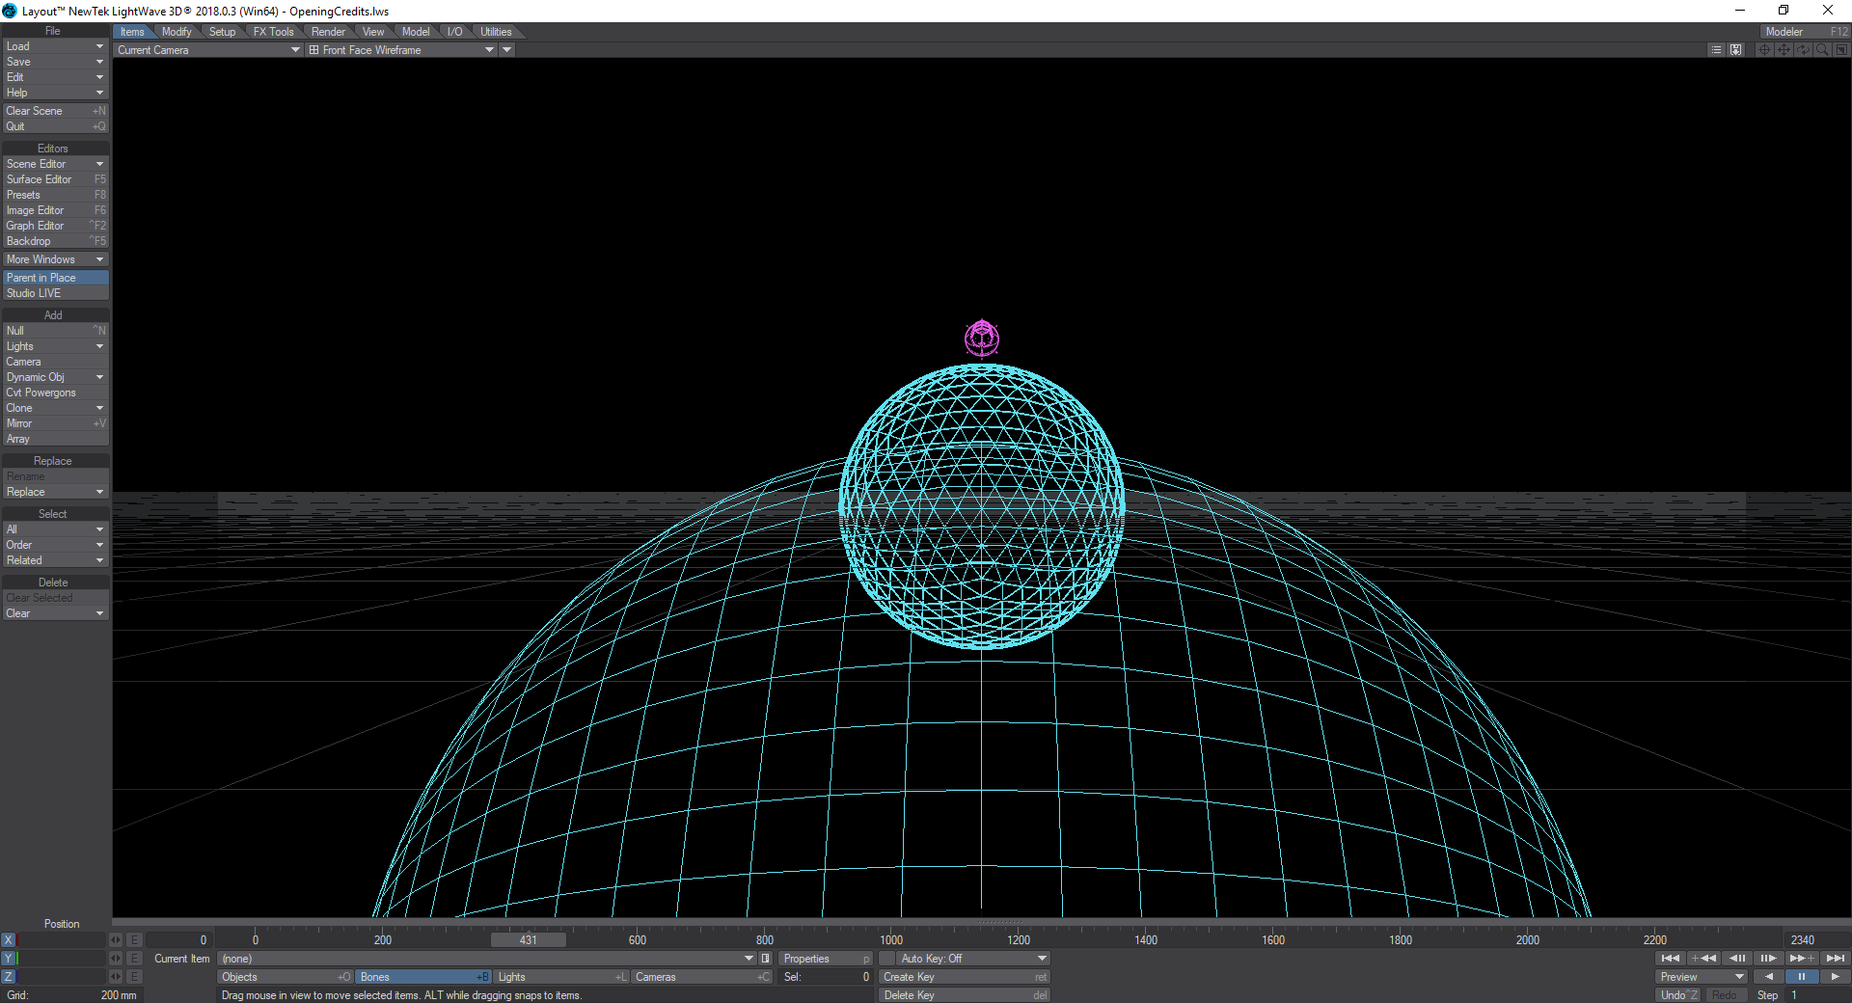The image size is (1852, 1003).
Task: Click the center view crosshair icon
Action: (1764, 50)
